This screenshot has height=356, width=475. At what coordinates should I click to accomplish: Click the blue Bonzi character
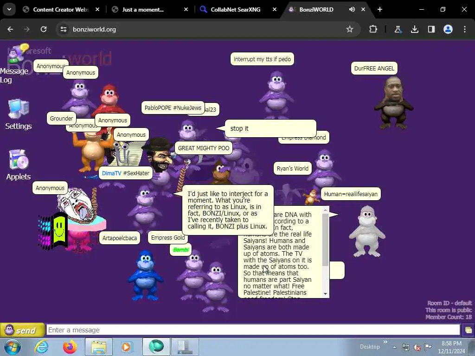[x=145, y=275]
